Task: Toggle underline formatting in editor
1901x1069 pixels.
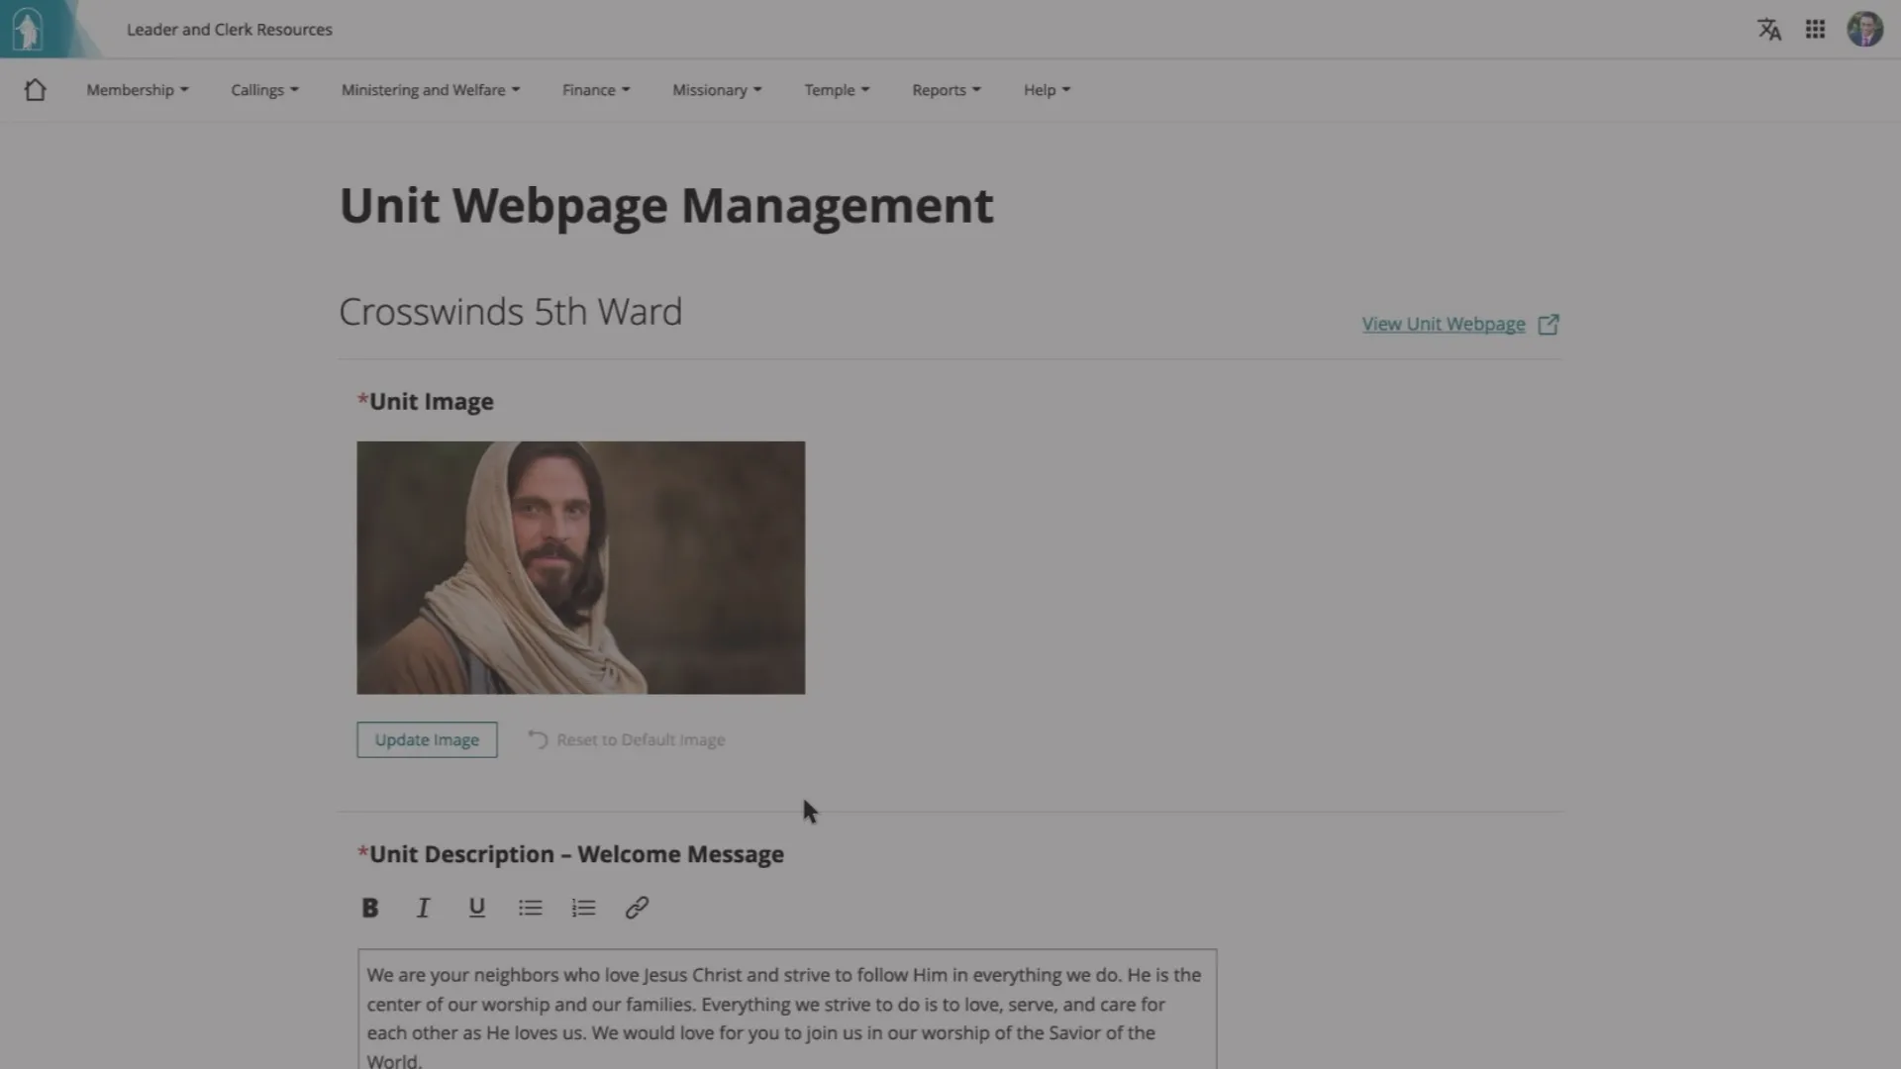Action: (x=476, y=908)
